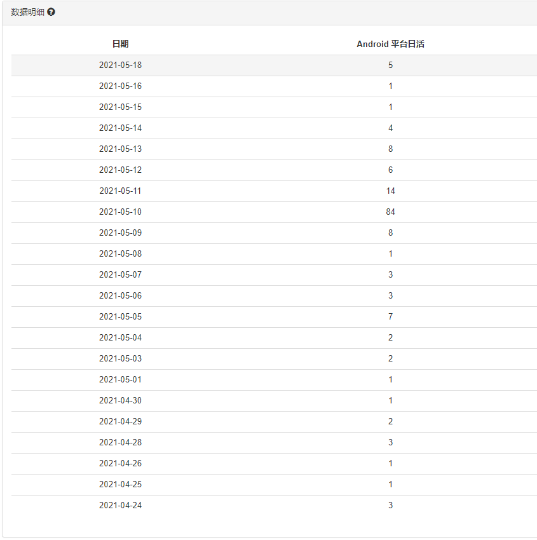Image resolution: width=537 pixels, height=540 pixels.
Task: Select the date cell 2021-04-29
Action: (120, 422)
